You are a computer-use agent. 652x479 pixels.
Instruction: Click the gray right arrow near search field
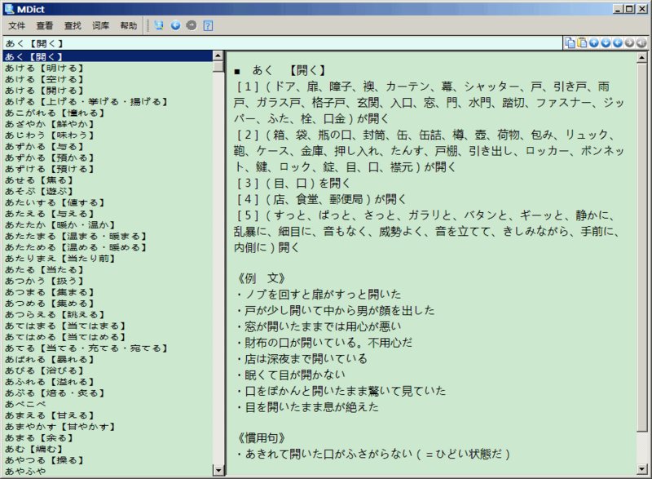[x=630, y=42]
